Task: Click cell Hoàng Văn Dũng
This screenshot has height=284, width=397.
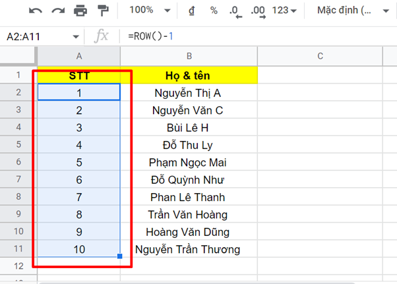Action: click(189, 232)
